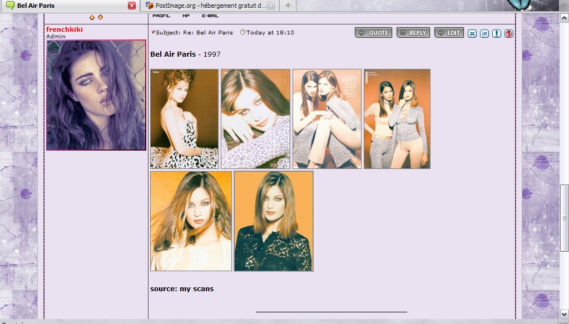
Task: Click the 'Admin' rank label
Action: [x=56, y=36]
